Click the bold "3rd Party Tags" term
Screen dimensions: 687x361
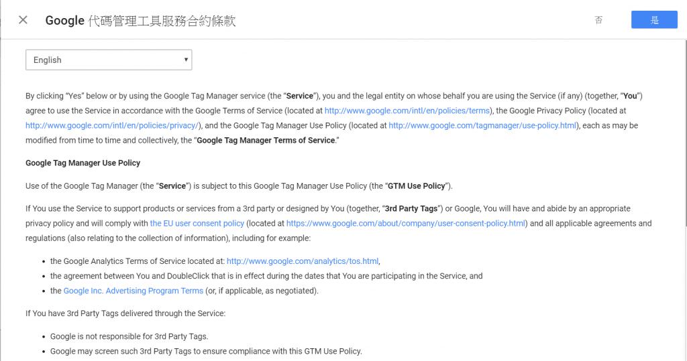411,208
